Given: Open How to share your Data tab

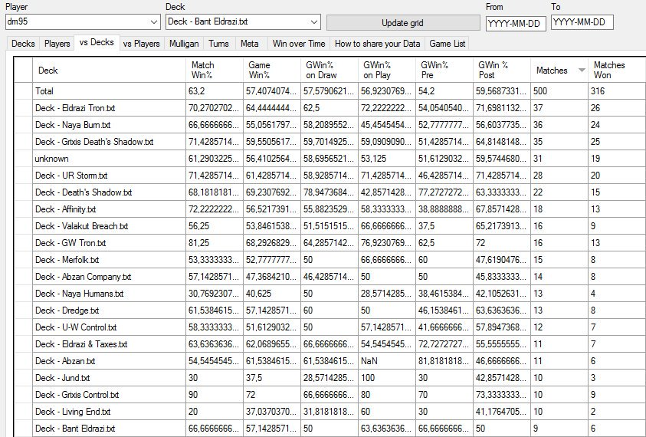Looking at the screenshot, I should click(377, 44).
